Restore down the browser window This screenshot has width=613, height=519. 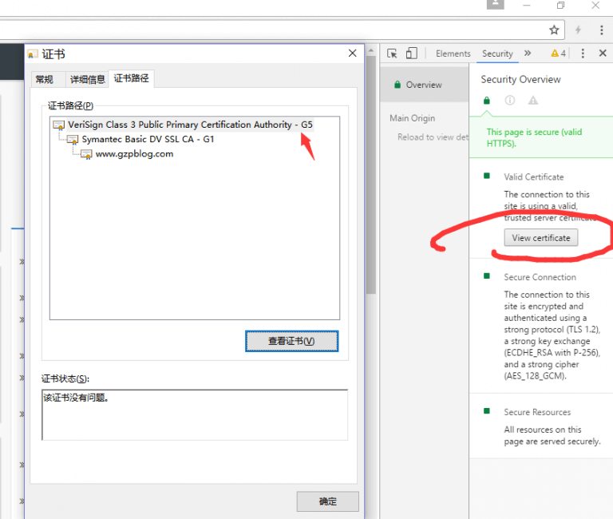point(560,6)
